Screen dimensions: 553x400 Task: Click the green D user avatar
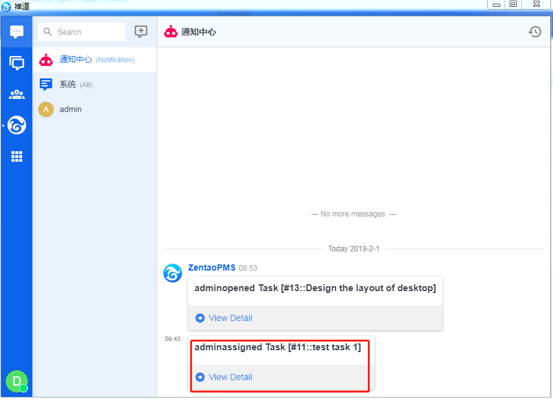click(x=17, y=381)
